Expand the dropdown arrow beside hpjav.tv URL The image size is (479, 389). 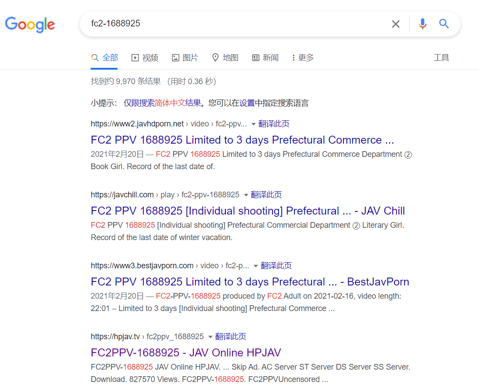[210, 337]
